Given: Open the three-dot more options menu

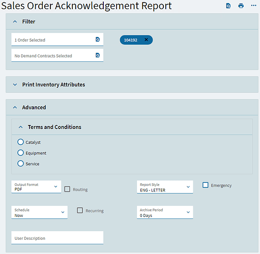Looking at the screenshot, I should pyautogui.click(x=253, y=6).
